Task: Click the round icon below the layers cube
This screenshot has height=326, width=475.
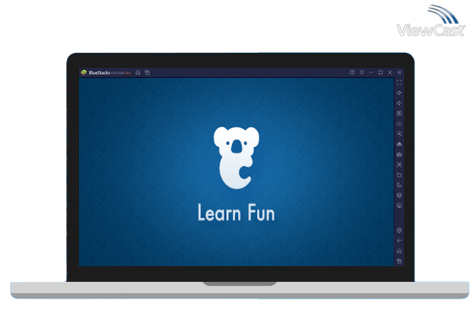Action: click(x=399, y=206)
